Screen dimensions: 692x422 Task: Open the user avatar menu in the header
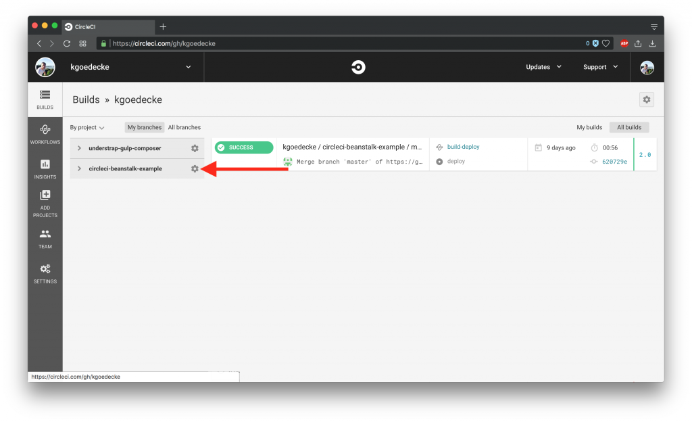pyautogui.click(x=647, y=67)
